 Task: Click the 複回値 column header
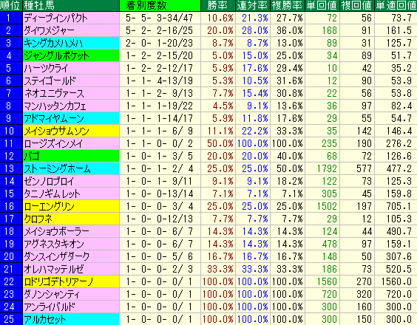point(357,5)
